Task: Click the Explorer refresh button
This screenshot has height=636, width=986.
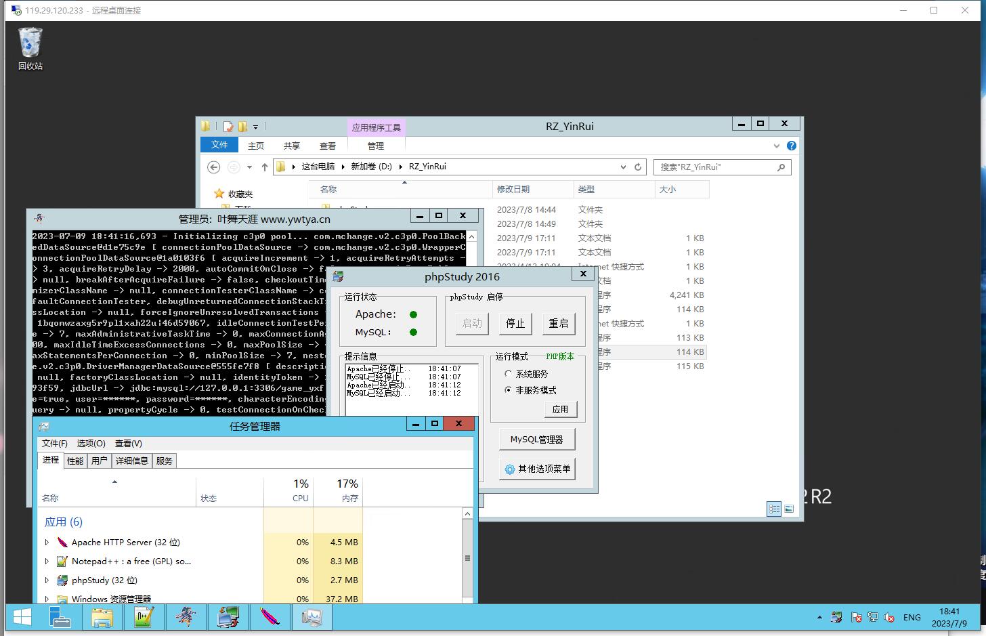Action: click(638, 167)
